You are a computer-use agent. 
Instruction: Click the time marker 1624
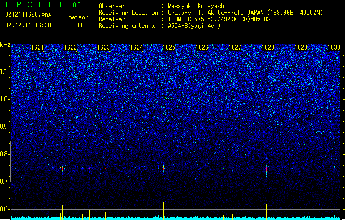coord(136,47)
